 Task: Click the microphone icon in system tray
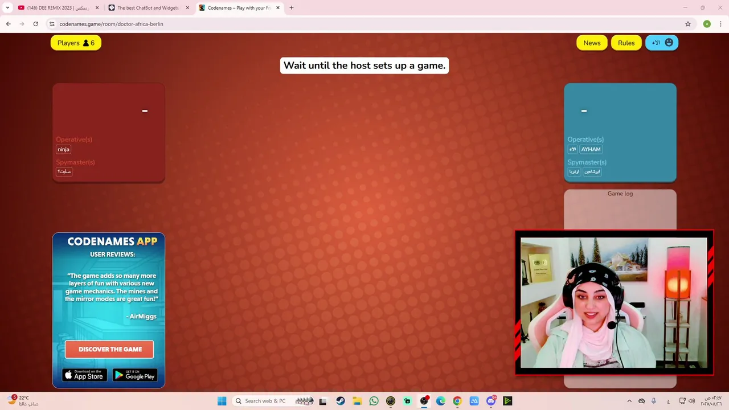click(x=654, y=401)
